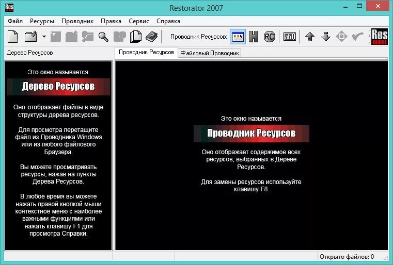Screen dimensions: 393x265
Task: Click the grayed folder tree toolbar icon
Action: pyautogui.click(x=87, y=37)
